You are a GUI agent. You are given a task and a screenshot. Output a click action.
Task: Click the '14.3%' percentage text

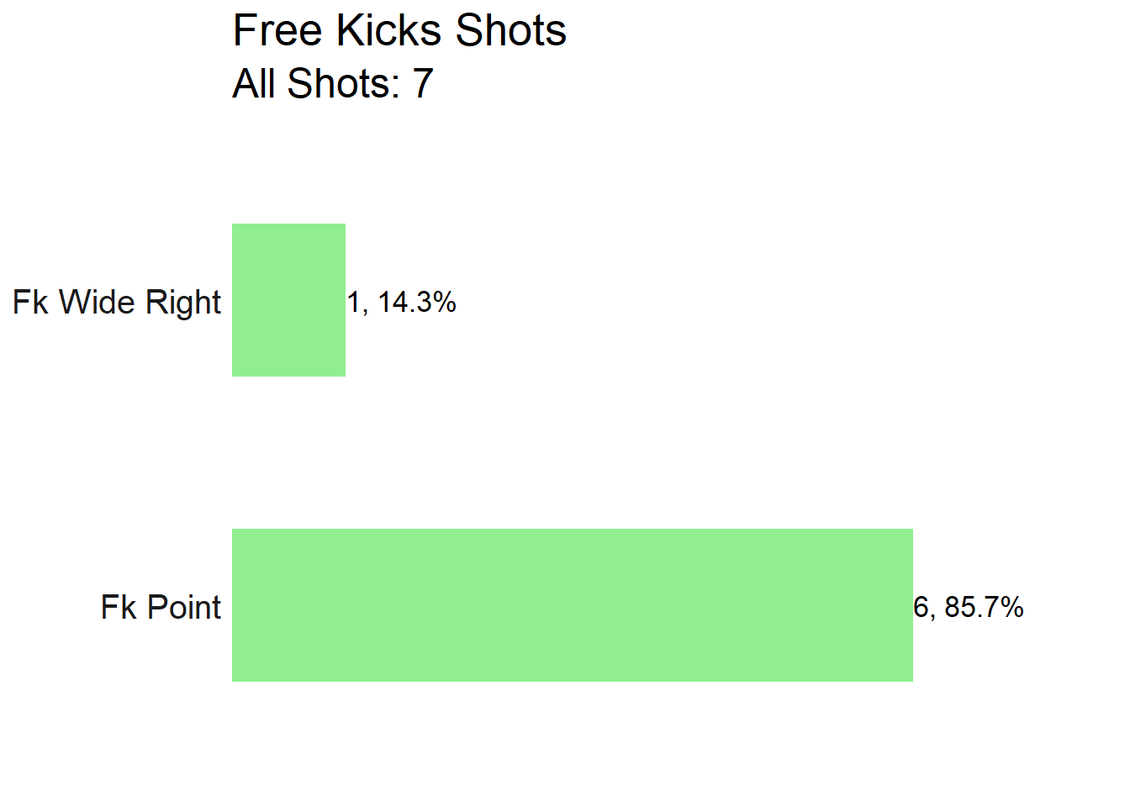[417, 302]
